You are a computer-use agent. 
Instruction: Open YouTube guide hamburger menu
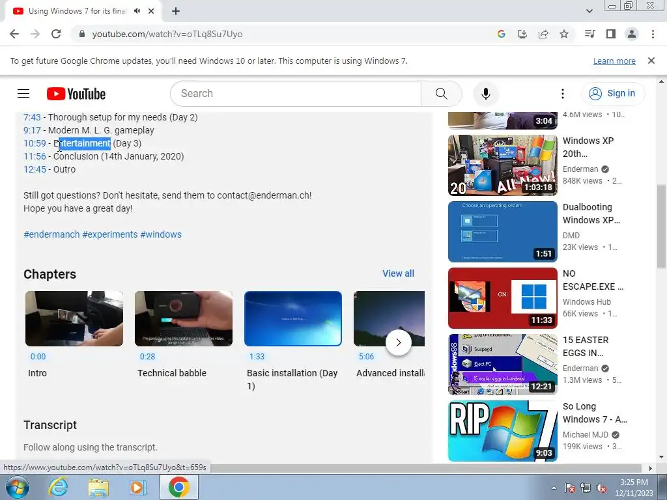pyautogui.click(x=23, y=94)
